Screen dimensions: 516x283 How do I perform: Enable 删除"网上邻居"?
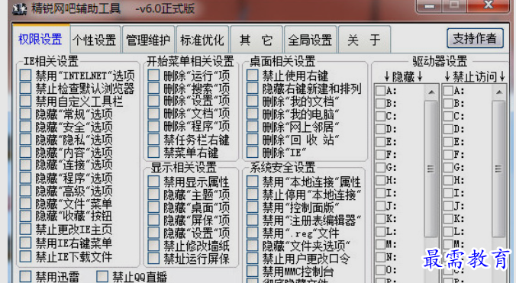pos(253,127)
